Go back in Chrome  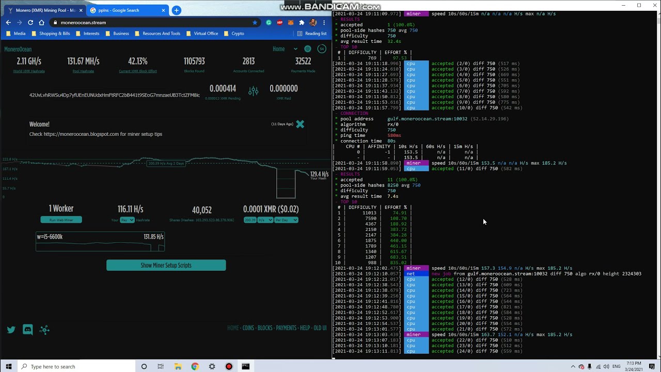[x=8, y=23]
